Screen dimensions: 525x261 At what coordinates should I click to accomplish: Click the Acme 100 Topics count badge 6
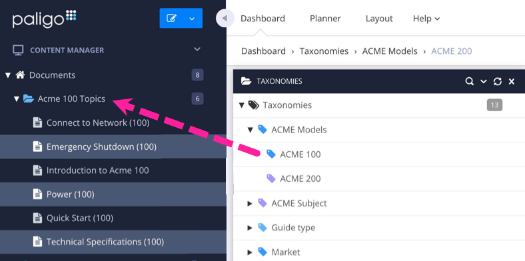(x=198, y=99)
